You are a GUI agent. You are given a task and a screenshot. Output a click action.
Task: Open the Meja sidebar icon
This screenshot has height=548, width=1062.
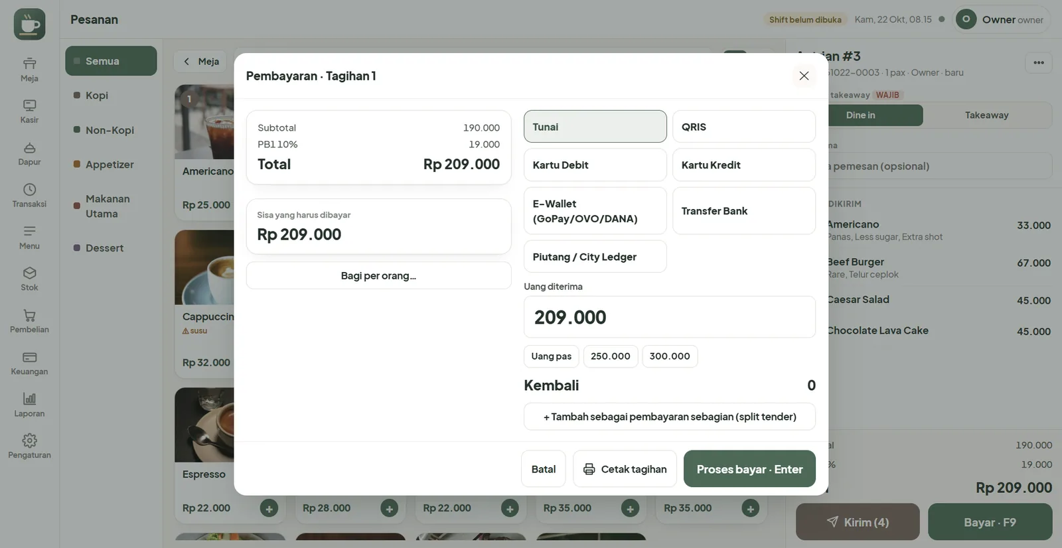click(29, 70)
